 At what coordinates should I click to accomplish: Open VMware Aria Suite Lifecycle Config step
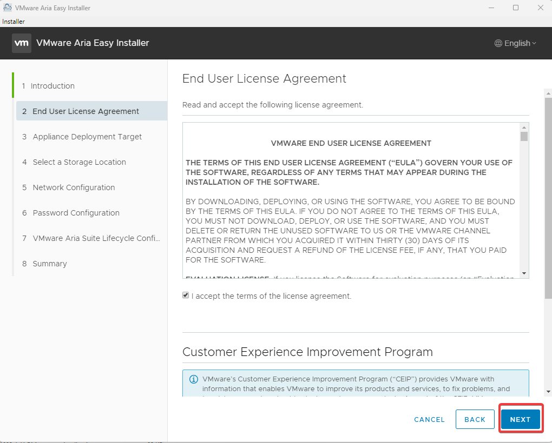tap(91, 238)
